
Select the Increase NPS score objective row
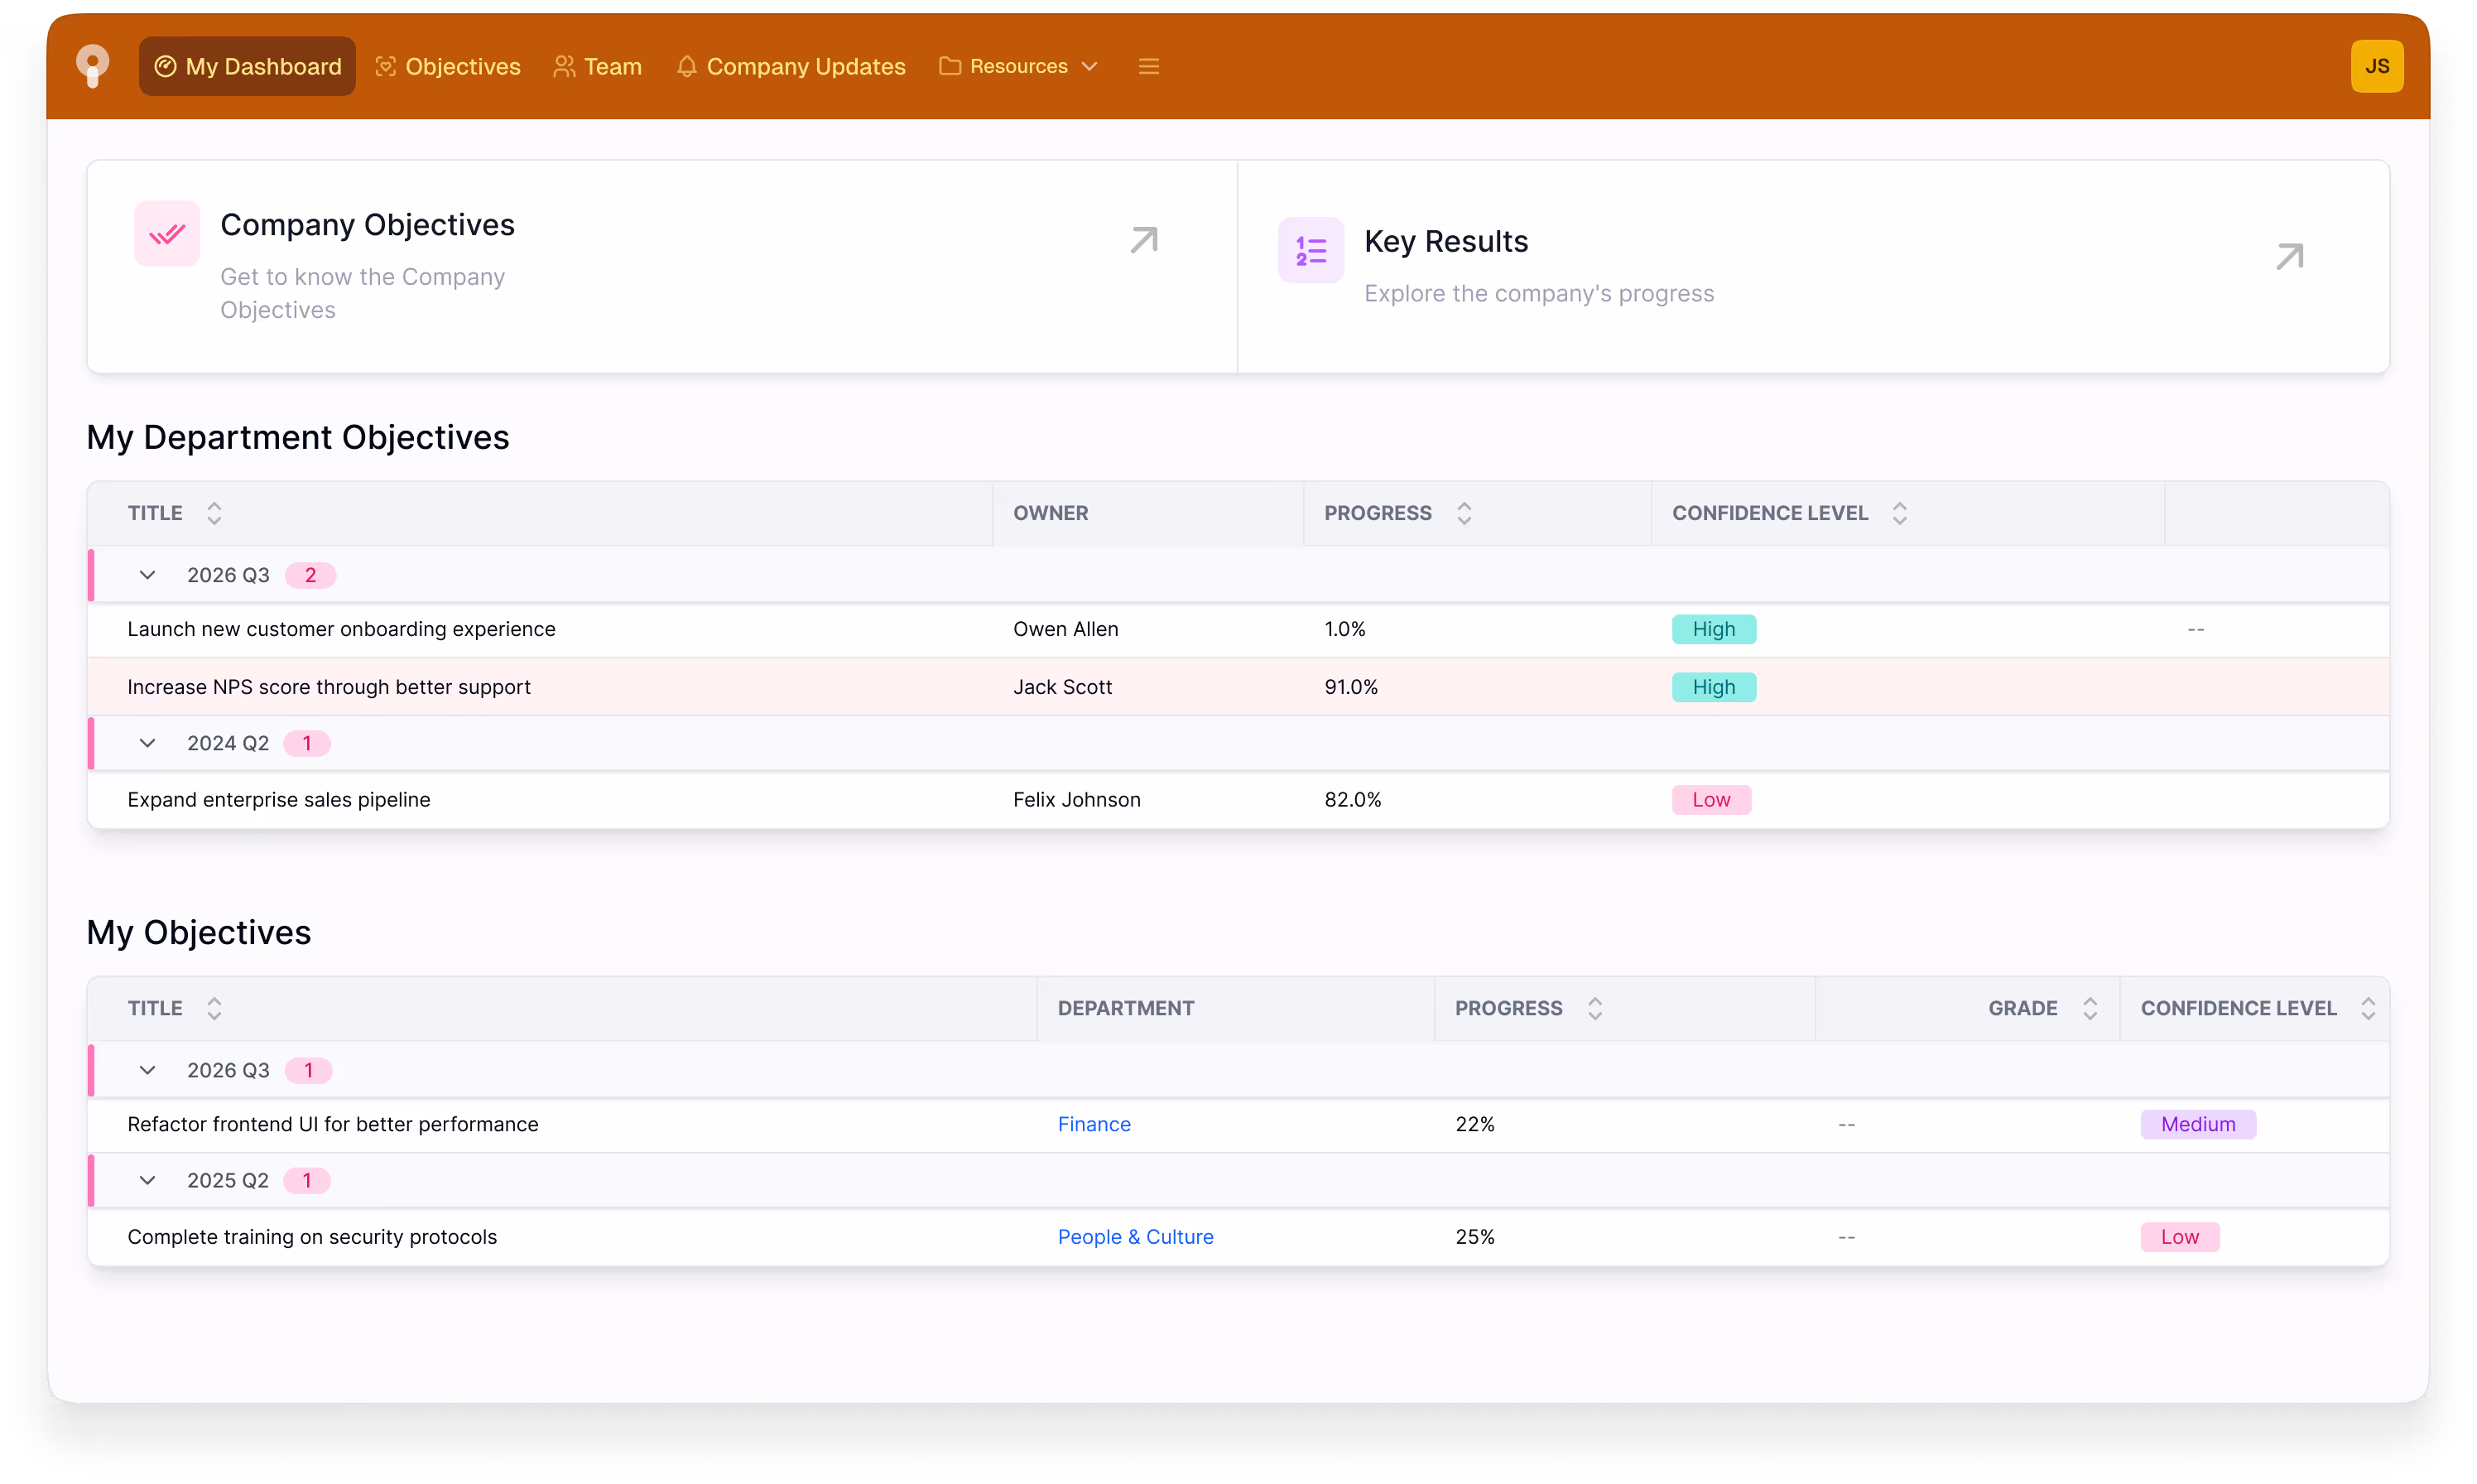pyautogui.click(x=329, y=687)
